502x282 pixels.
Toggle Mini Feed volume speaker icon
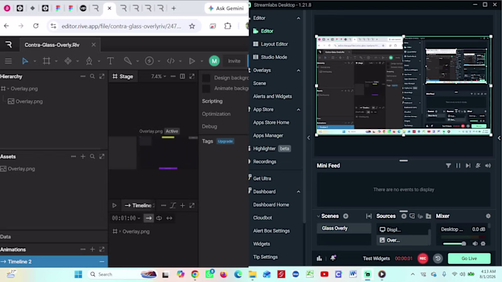click(x=488, y=165)
